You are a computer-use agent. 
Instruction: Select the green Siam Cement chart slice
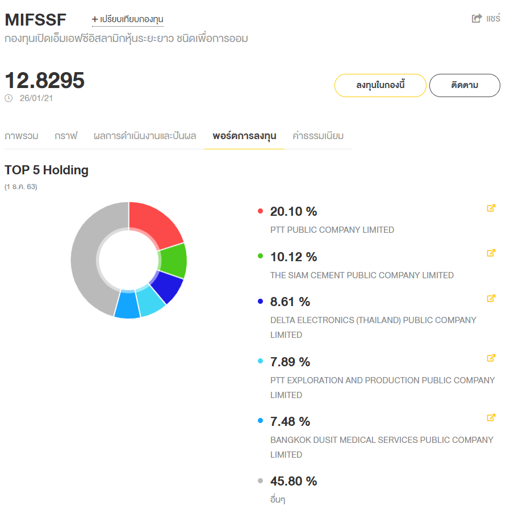[x=173, y=260]
